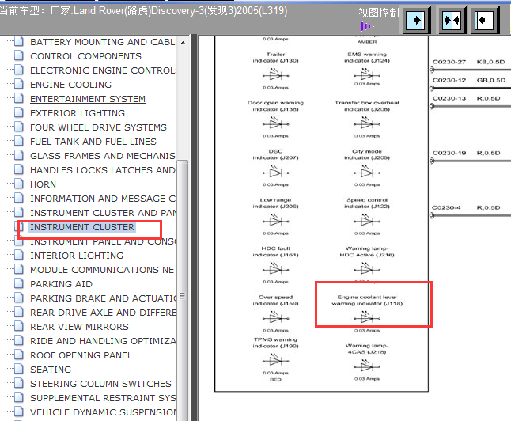Viewport: 511px width, 421px height.
Task: Click Warning lamp HDC Active (J216) symbol
Action: [x=367, y=270]
